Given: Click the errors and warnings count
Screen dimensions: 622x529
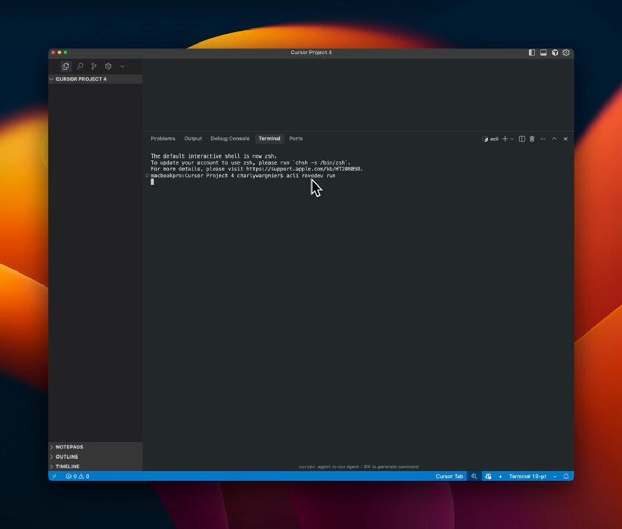Looking at the screenshot, I should (78, 476).
